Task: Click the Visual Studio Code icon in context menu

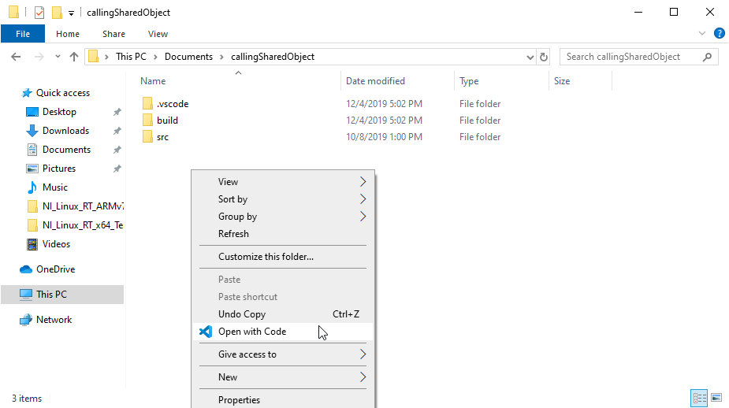Action: 206,332
